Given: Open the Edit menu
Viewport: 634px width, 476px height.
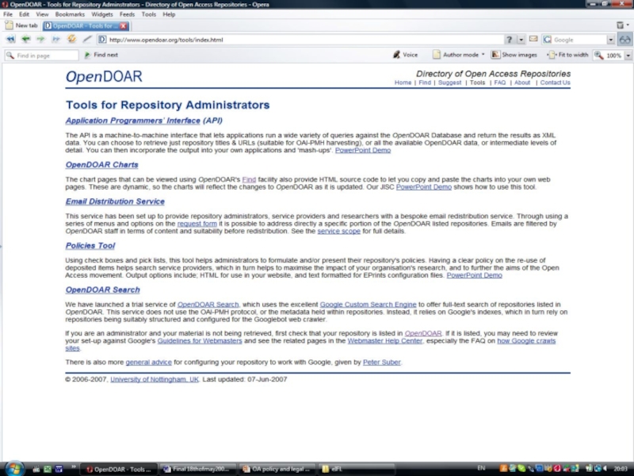Looking at the screenshot, I should [25, 14].
